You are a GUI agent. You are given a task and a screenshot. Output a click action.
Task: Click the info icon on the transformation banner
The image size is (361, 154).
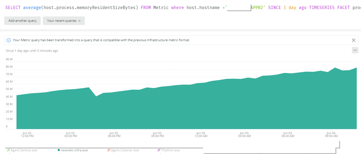coord(8,40)
